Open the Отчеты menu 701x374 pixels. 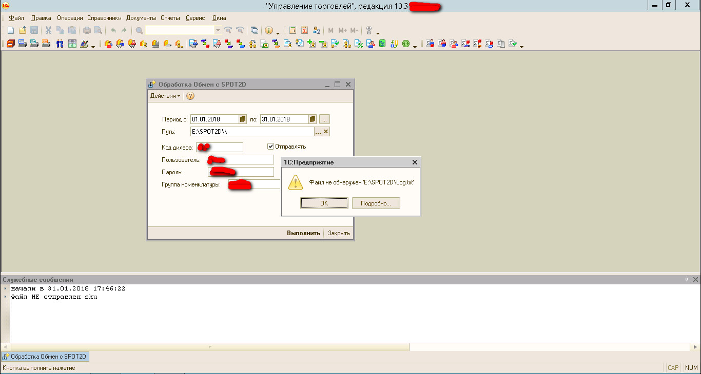(170, 18)
